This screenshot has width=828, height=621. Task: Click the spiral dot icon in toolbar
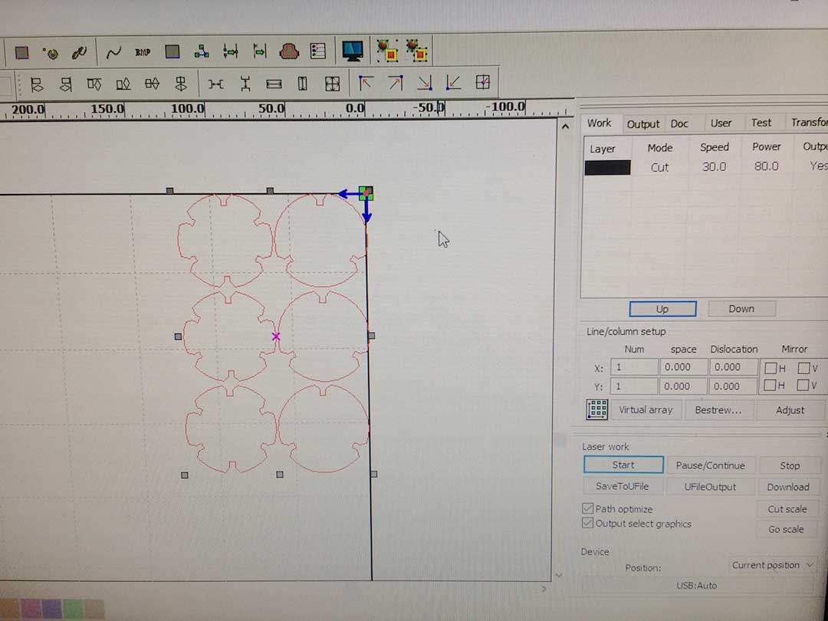[51, 53]
